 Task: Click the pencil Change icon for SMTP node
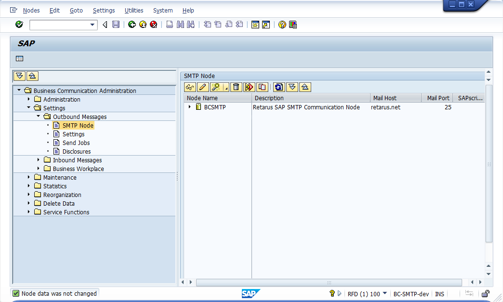(x=202, y=87)
